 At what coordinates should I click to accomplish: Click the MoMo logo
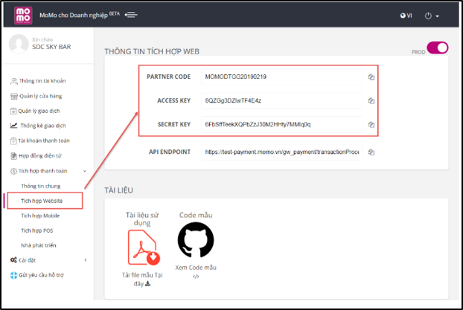[23, 16]
